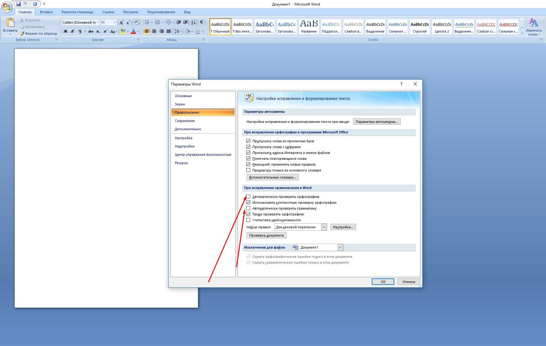The width and height of the screenshot is (546, 346).
Task: Enable 'Автоматически проверять орфографию'
Action: [x=248, y=196]
